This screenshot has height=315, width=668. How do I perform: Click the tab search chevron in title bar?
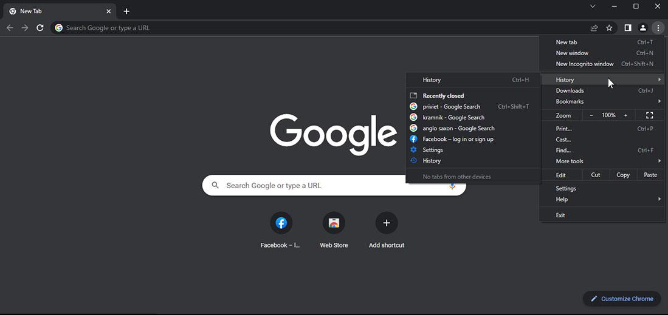click(593, 6)
